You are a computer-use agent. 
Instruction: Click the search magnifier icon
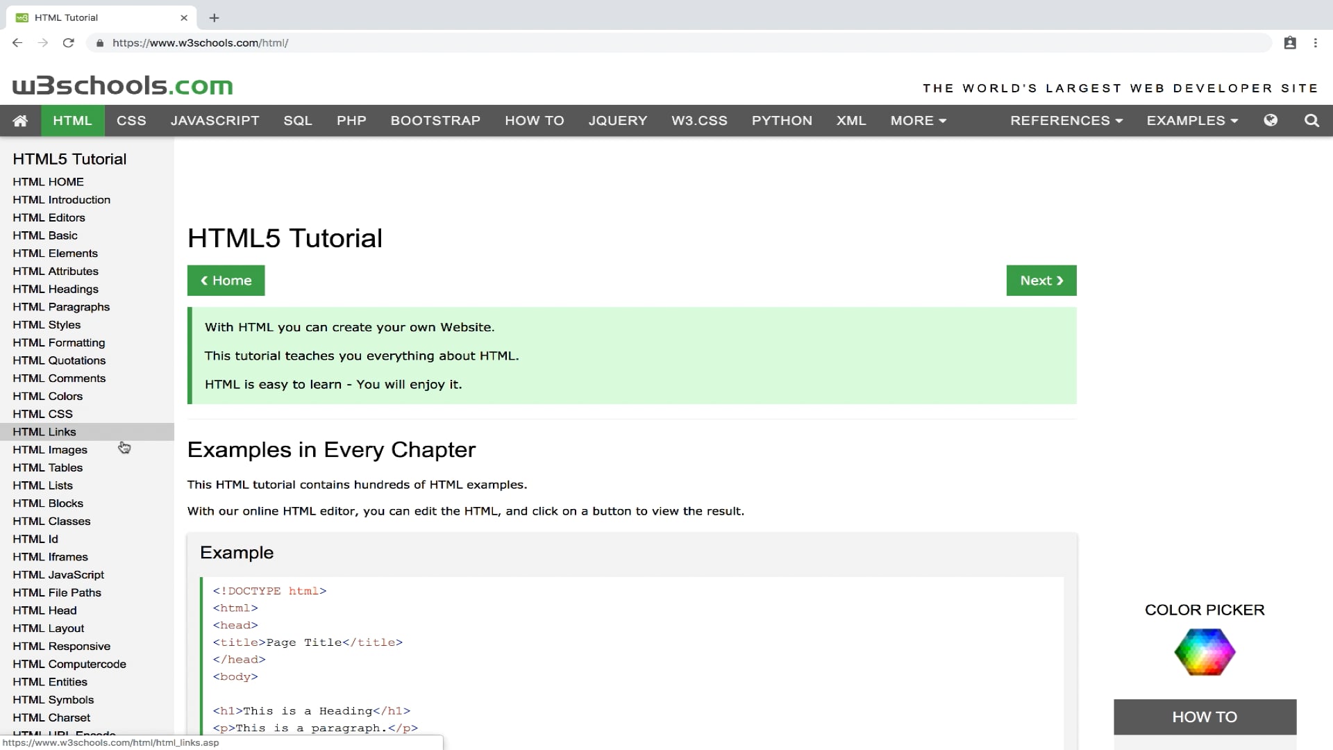[x=1311, y=121]
